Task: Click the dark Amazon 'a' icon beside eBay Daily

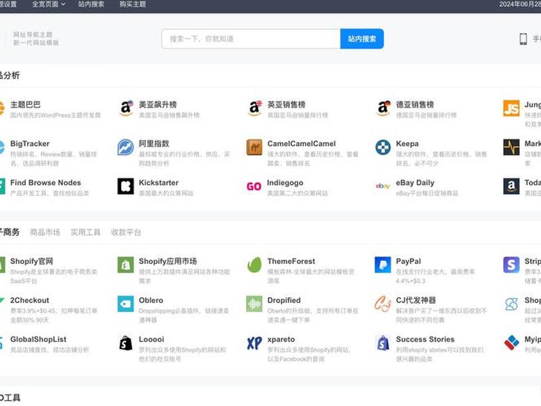Action: coord(511,187)
